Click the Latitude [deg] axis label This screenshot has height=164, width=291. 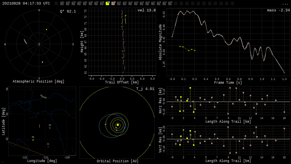[x=3, y=121]
